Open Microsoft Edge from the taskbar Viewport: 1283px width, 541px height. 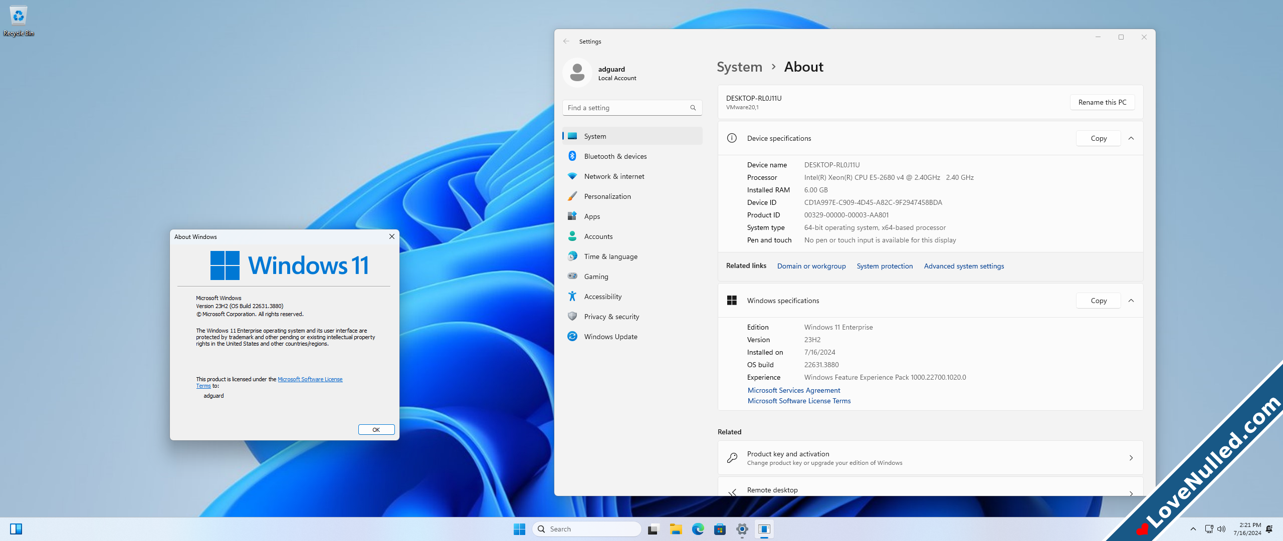(698, 529)
